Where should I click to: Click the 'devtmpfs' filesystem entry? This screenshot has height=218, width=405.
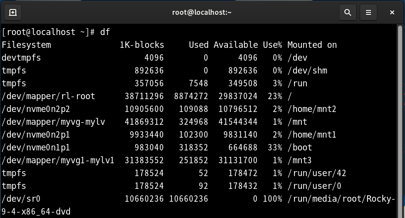point(21,58)
